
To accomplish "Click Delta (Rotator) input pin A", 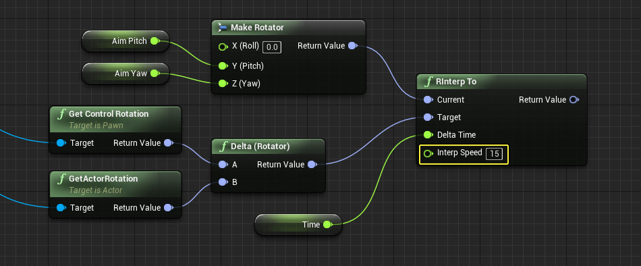I will (223, 165).
